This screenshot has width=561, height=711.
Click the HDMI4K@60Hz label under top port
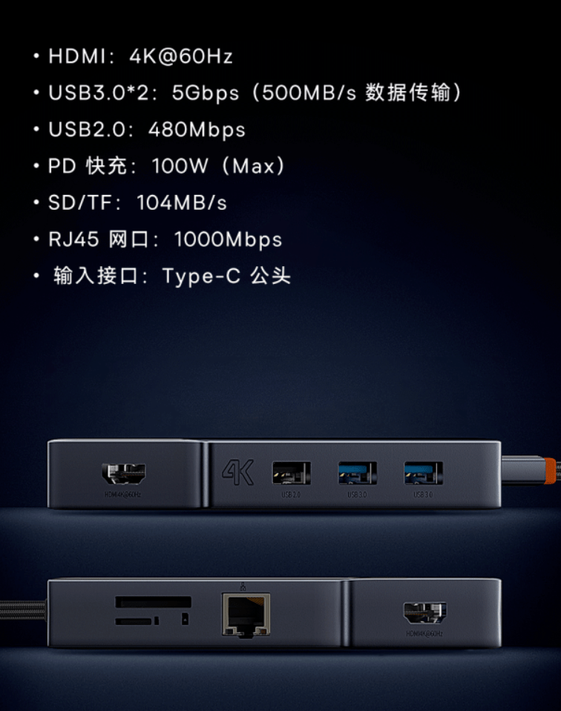[x=122, y=495]
